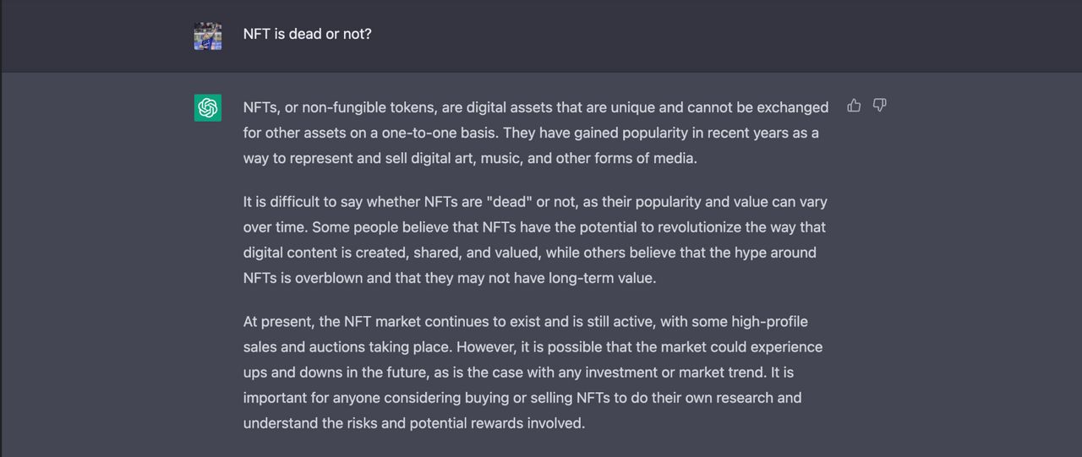Click the question text "NFT is dead or not?"

coord(307,35)
